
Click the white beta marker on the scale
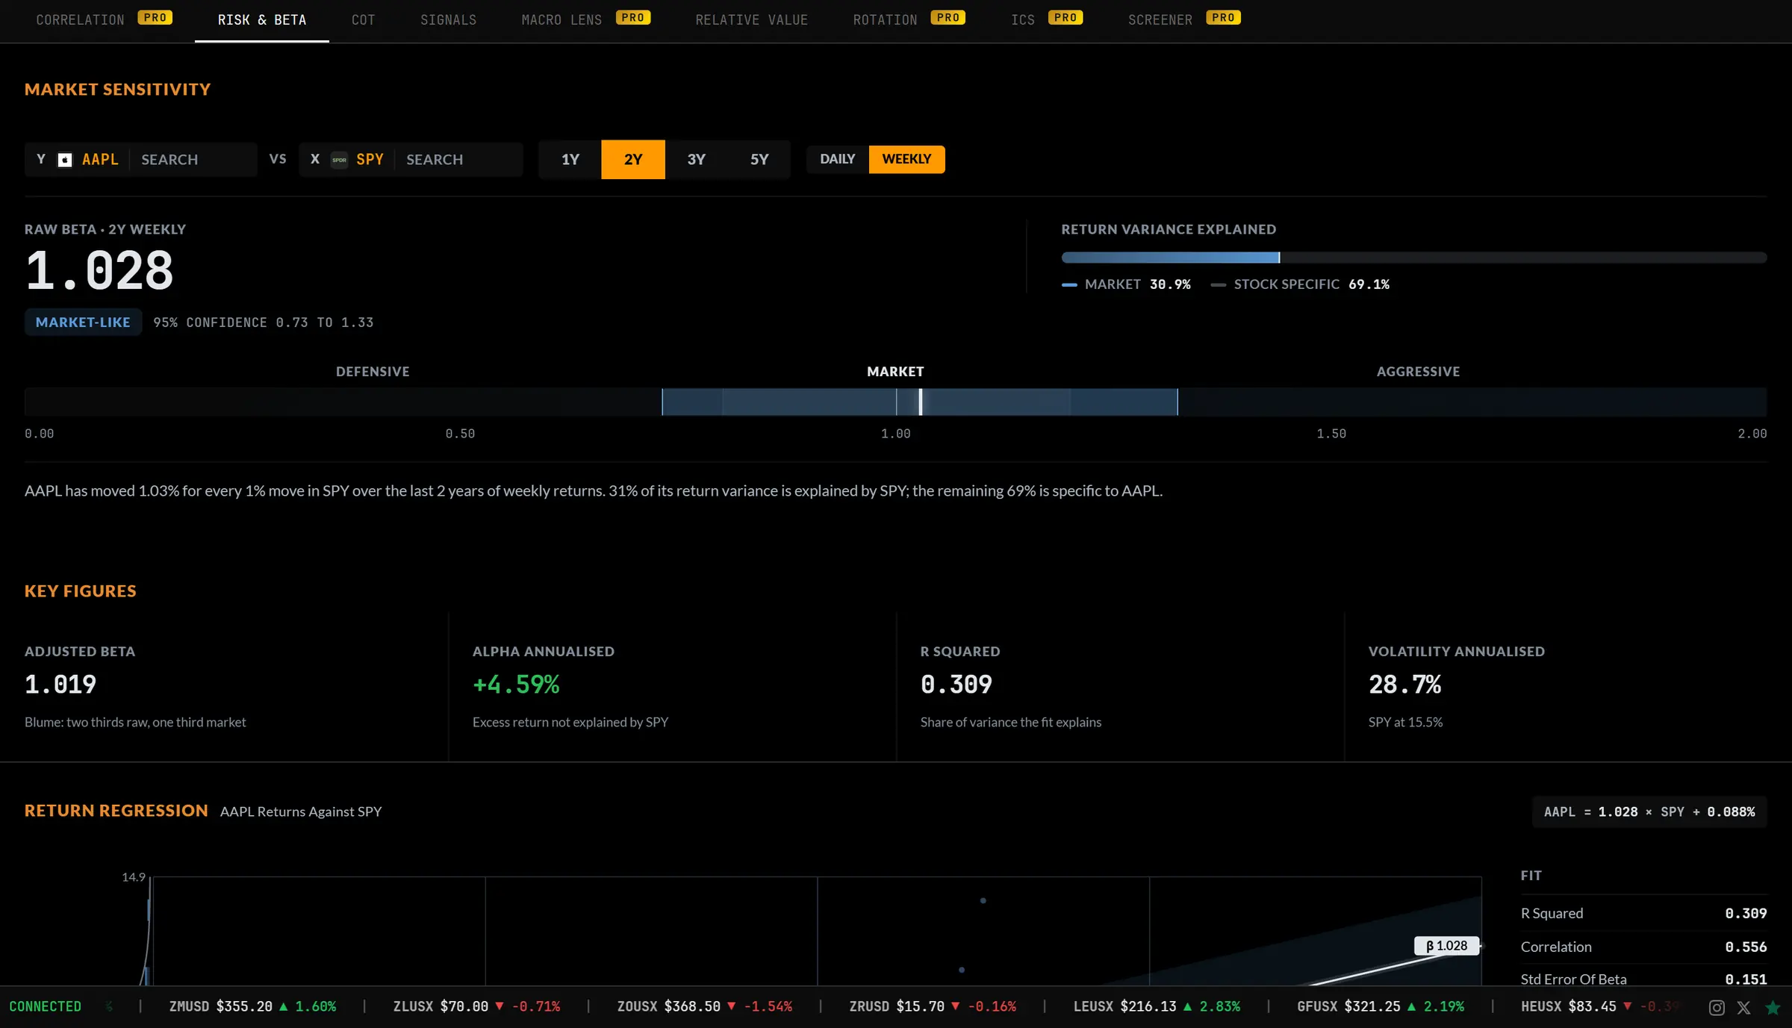[x=921, y=402]
